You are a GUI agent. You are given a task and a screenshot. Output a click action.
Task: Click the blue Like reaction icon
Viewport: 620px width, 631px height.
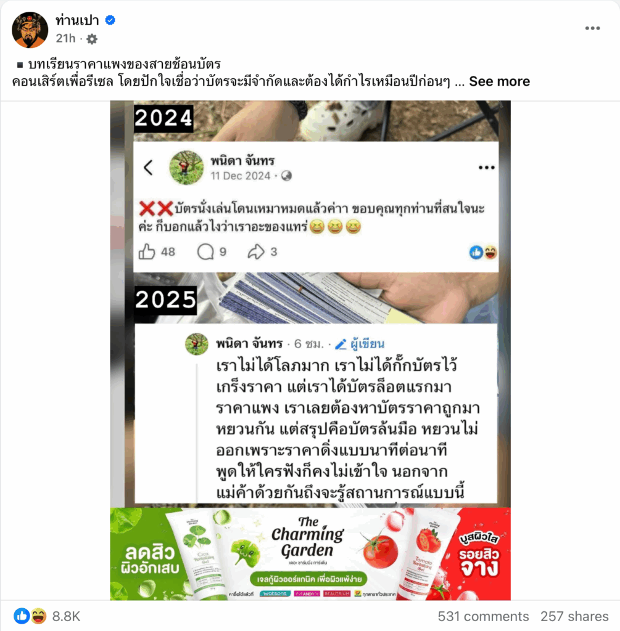coord(22,616)
